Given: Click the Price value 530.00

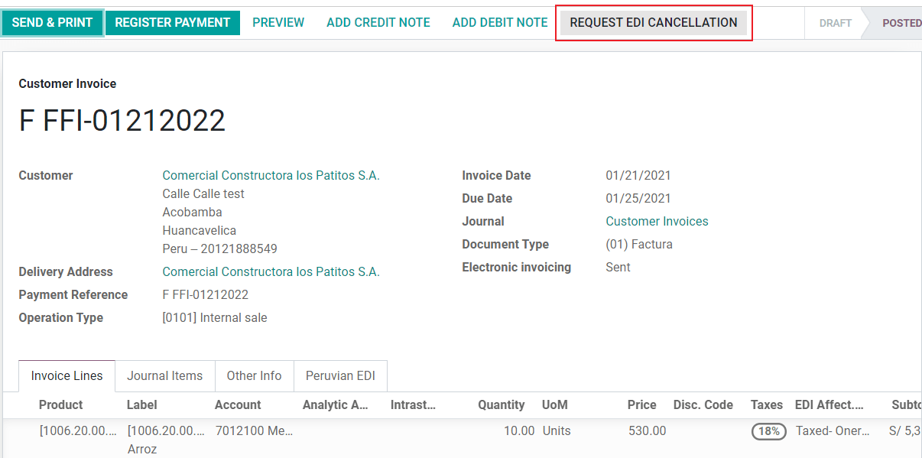Looking at the screenshot, I should 647,430.
